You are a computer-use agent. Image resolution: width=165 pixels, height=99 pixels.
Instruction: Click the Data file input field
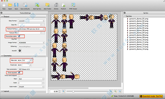(x=29, y=25)
